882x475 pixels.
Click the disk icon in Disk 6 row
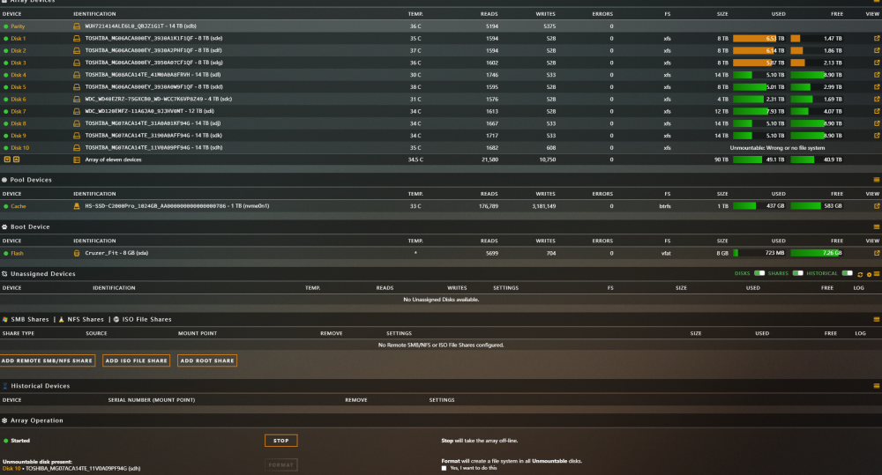click(x=77, y=100)
